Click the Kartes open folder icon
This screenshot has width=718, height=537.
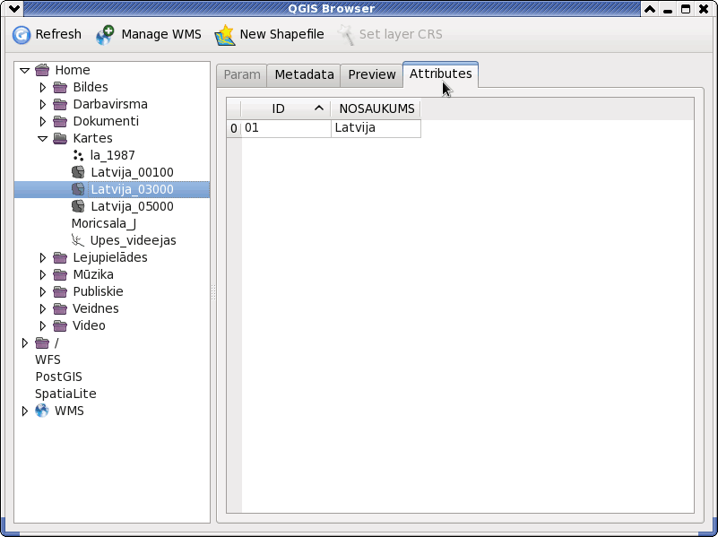[x=60, y=138]
